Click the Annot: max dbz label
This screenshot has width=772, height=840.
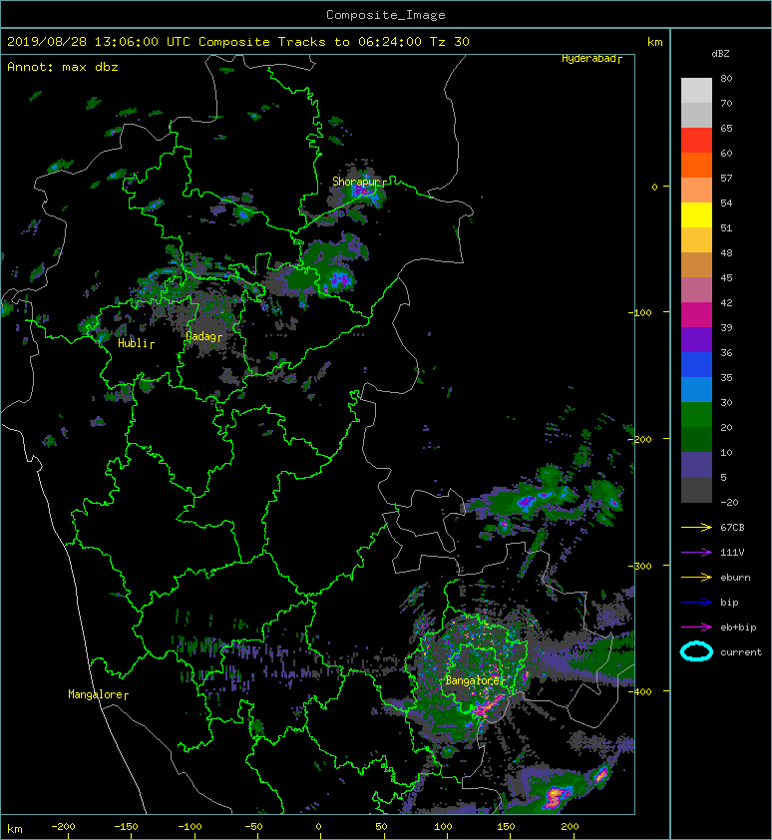[x=63, y=67]
